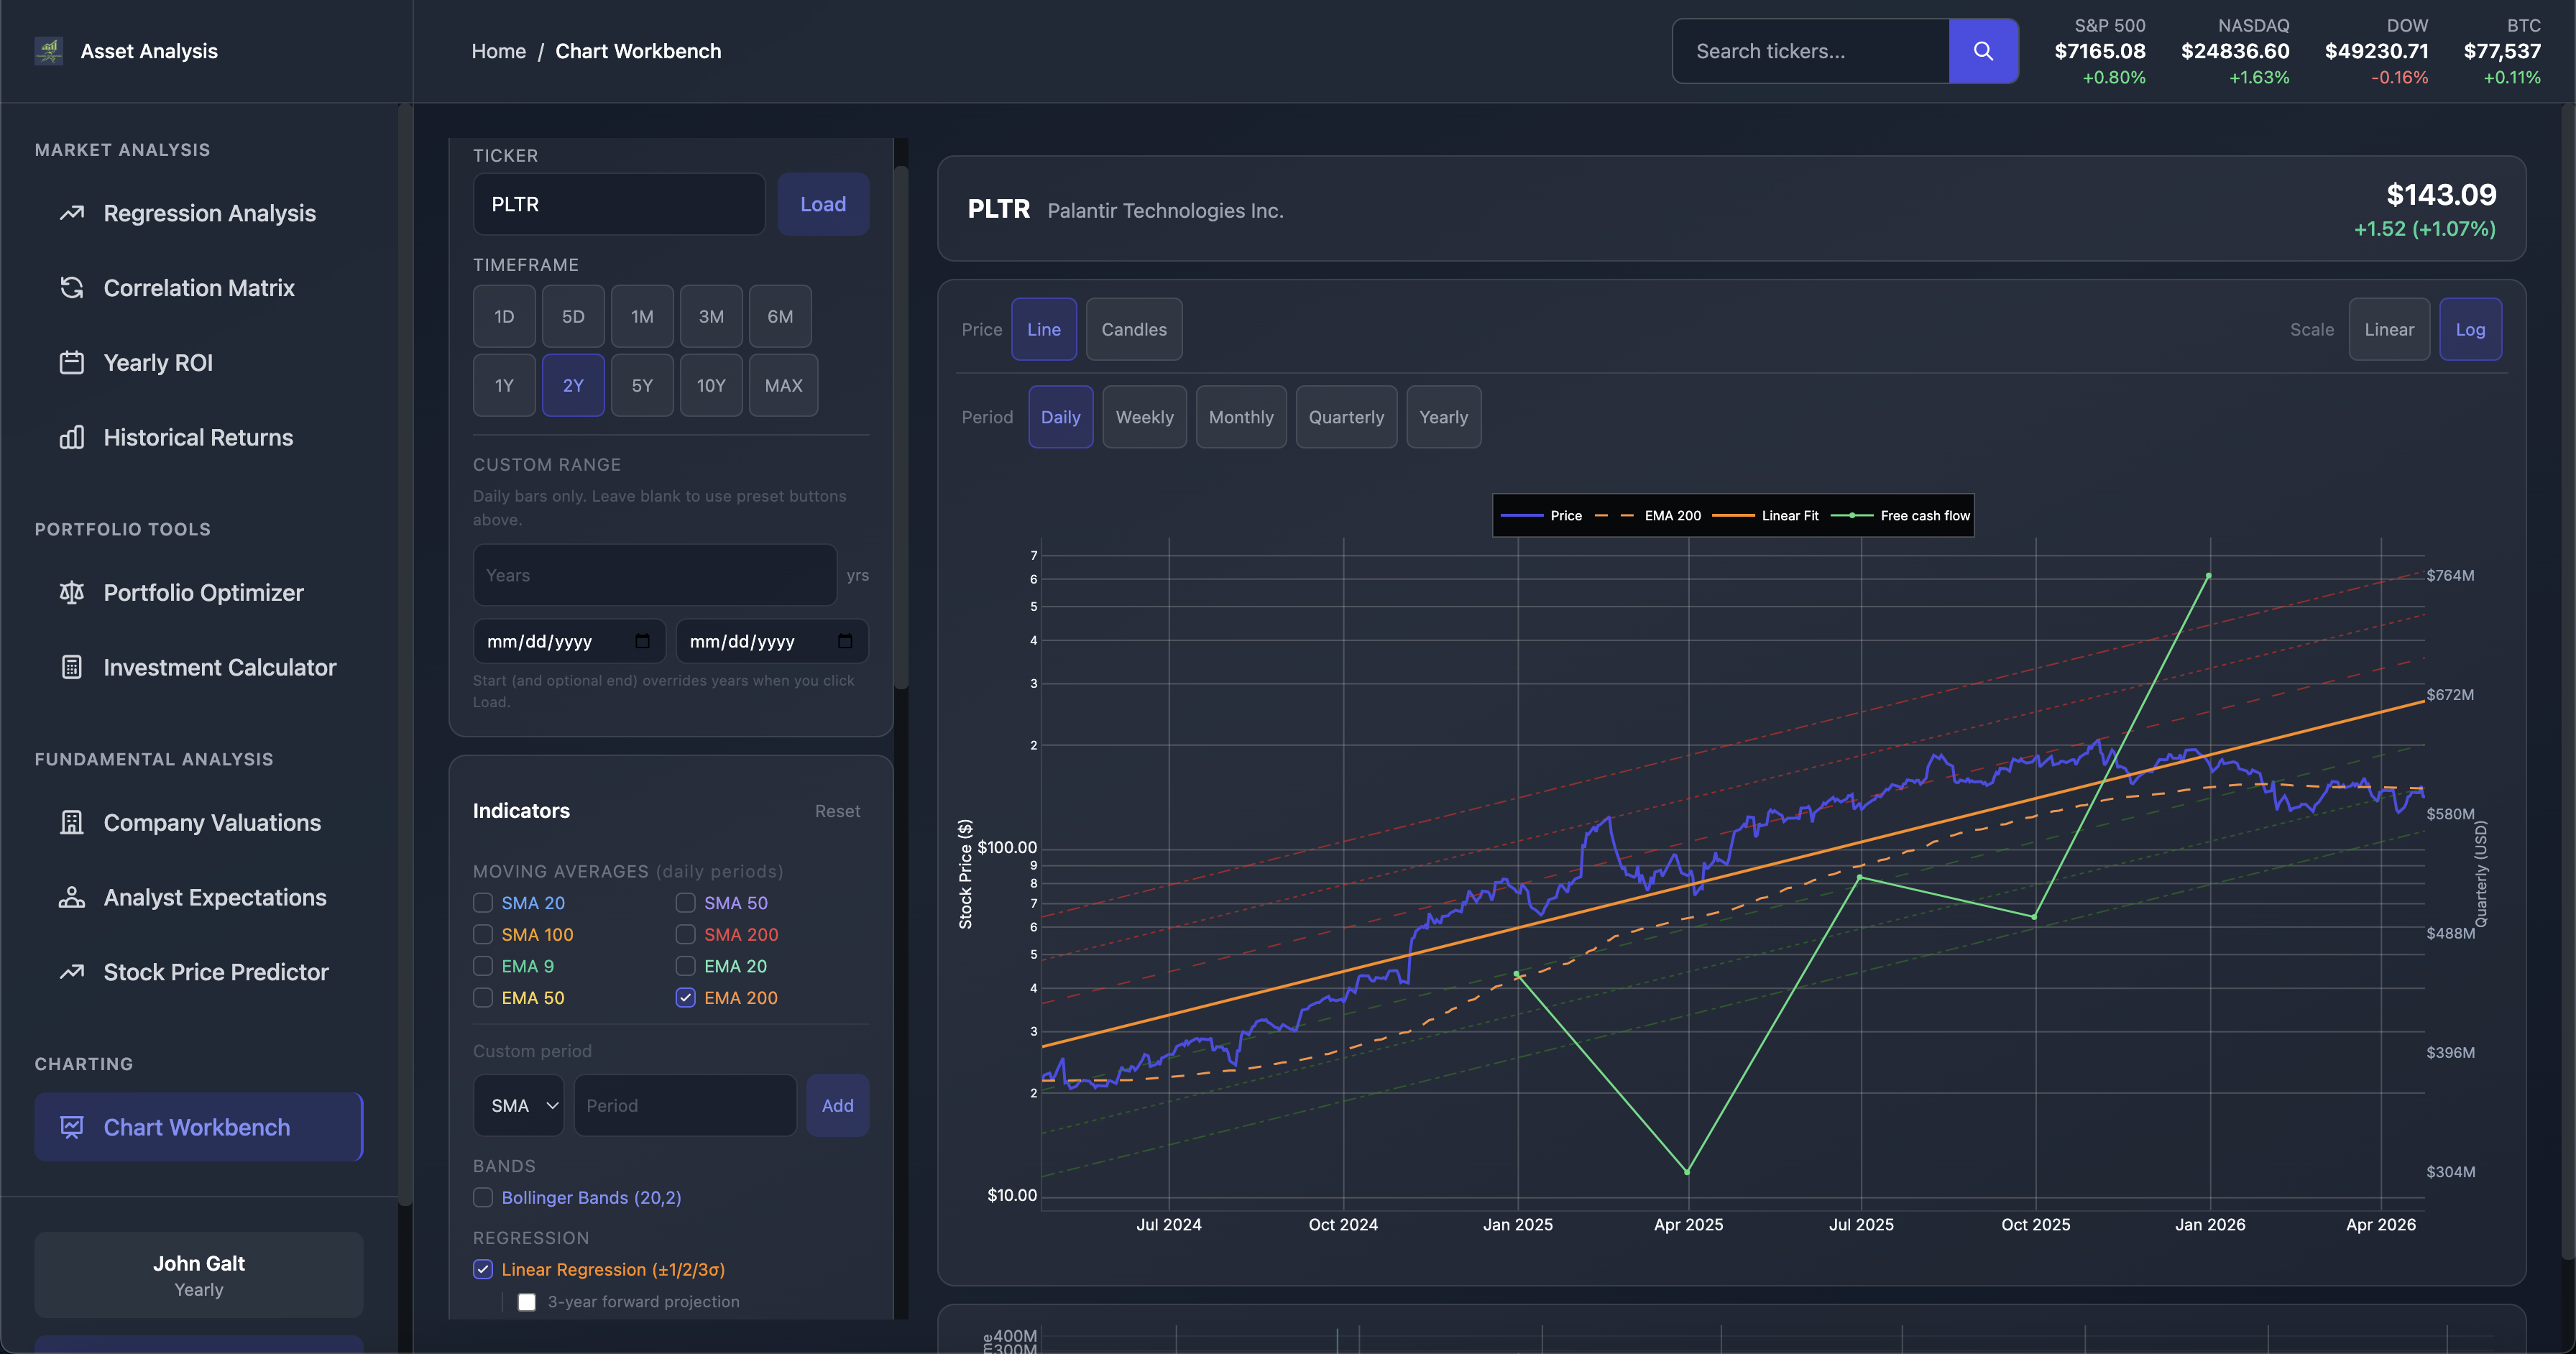Click the Stock Price Predictor trend icon

click(x=72, y=972)
